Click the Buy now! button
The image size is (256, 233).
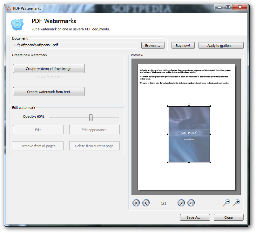(x=183, y=46)
